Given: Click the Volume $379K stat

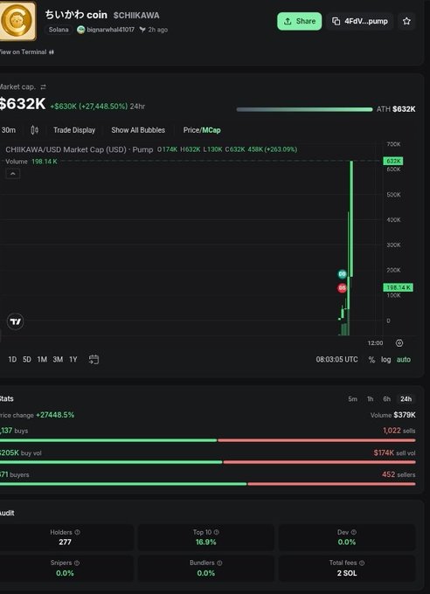Looking at the screenshot, I should point(392,415).
